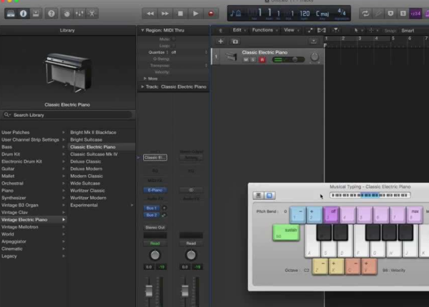The width and height of the screenshot is (429, 307).
Task: Toggle the Automation curve icon
Action: (x=310, y=30)
